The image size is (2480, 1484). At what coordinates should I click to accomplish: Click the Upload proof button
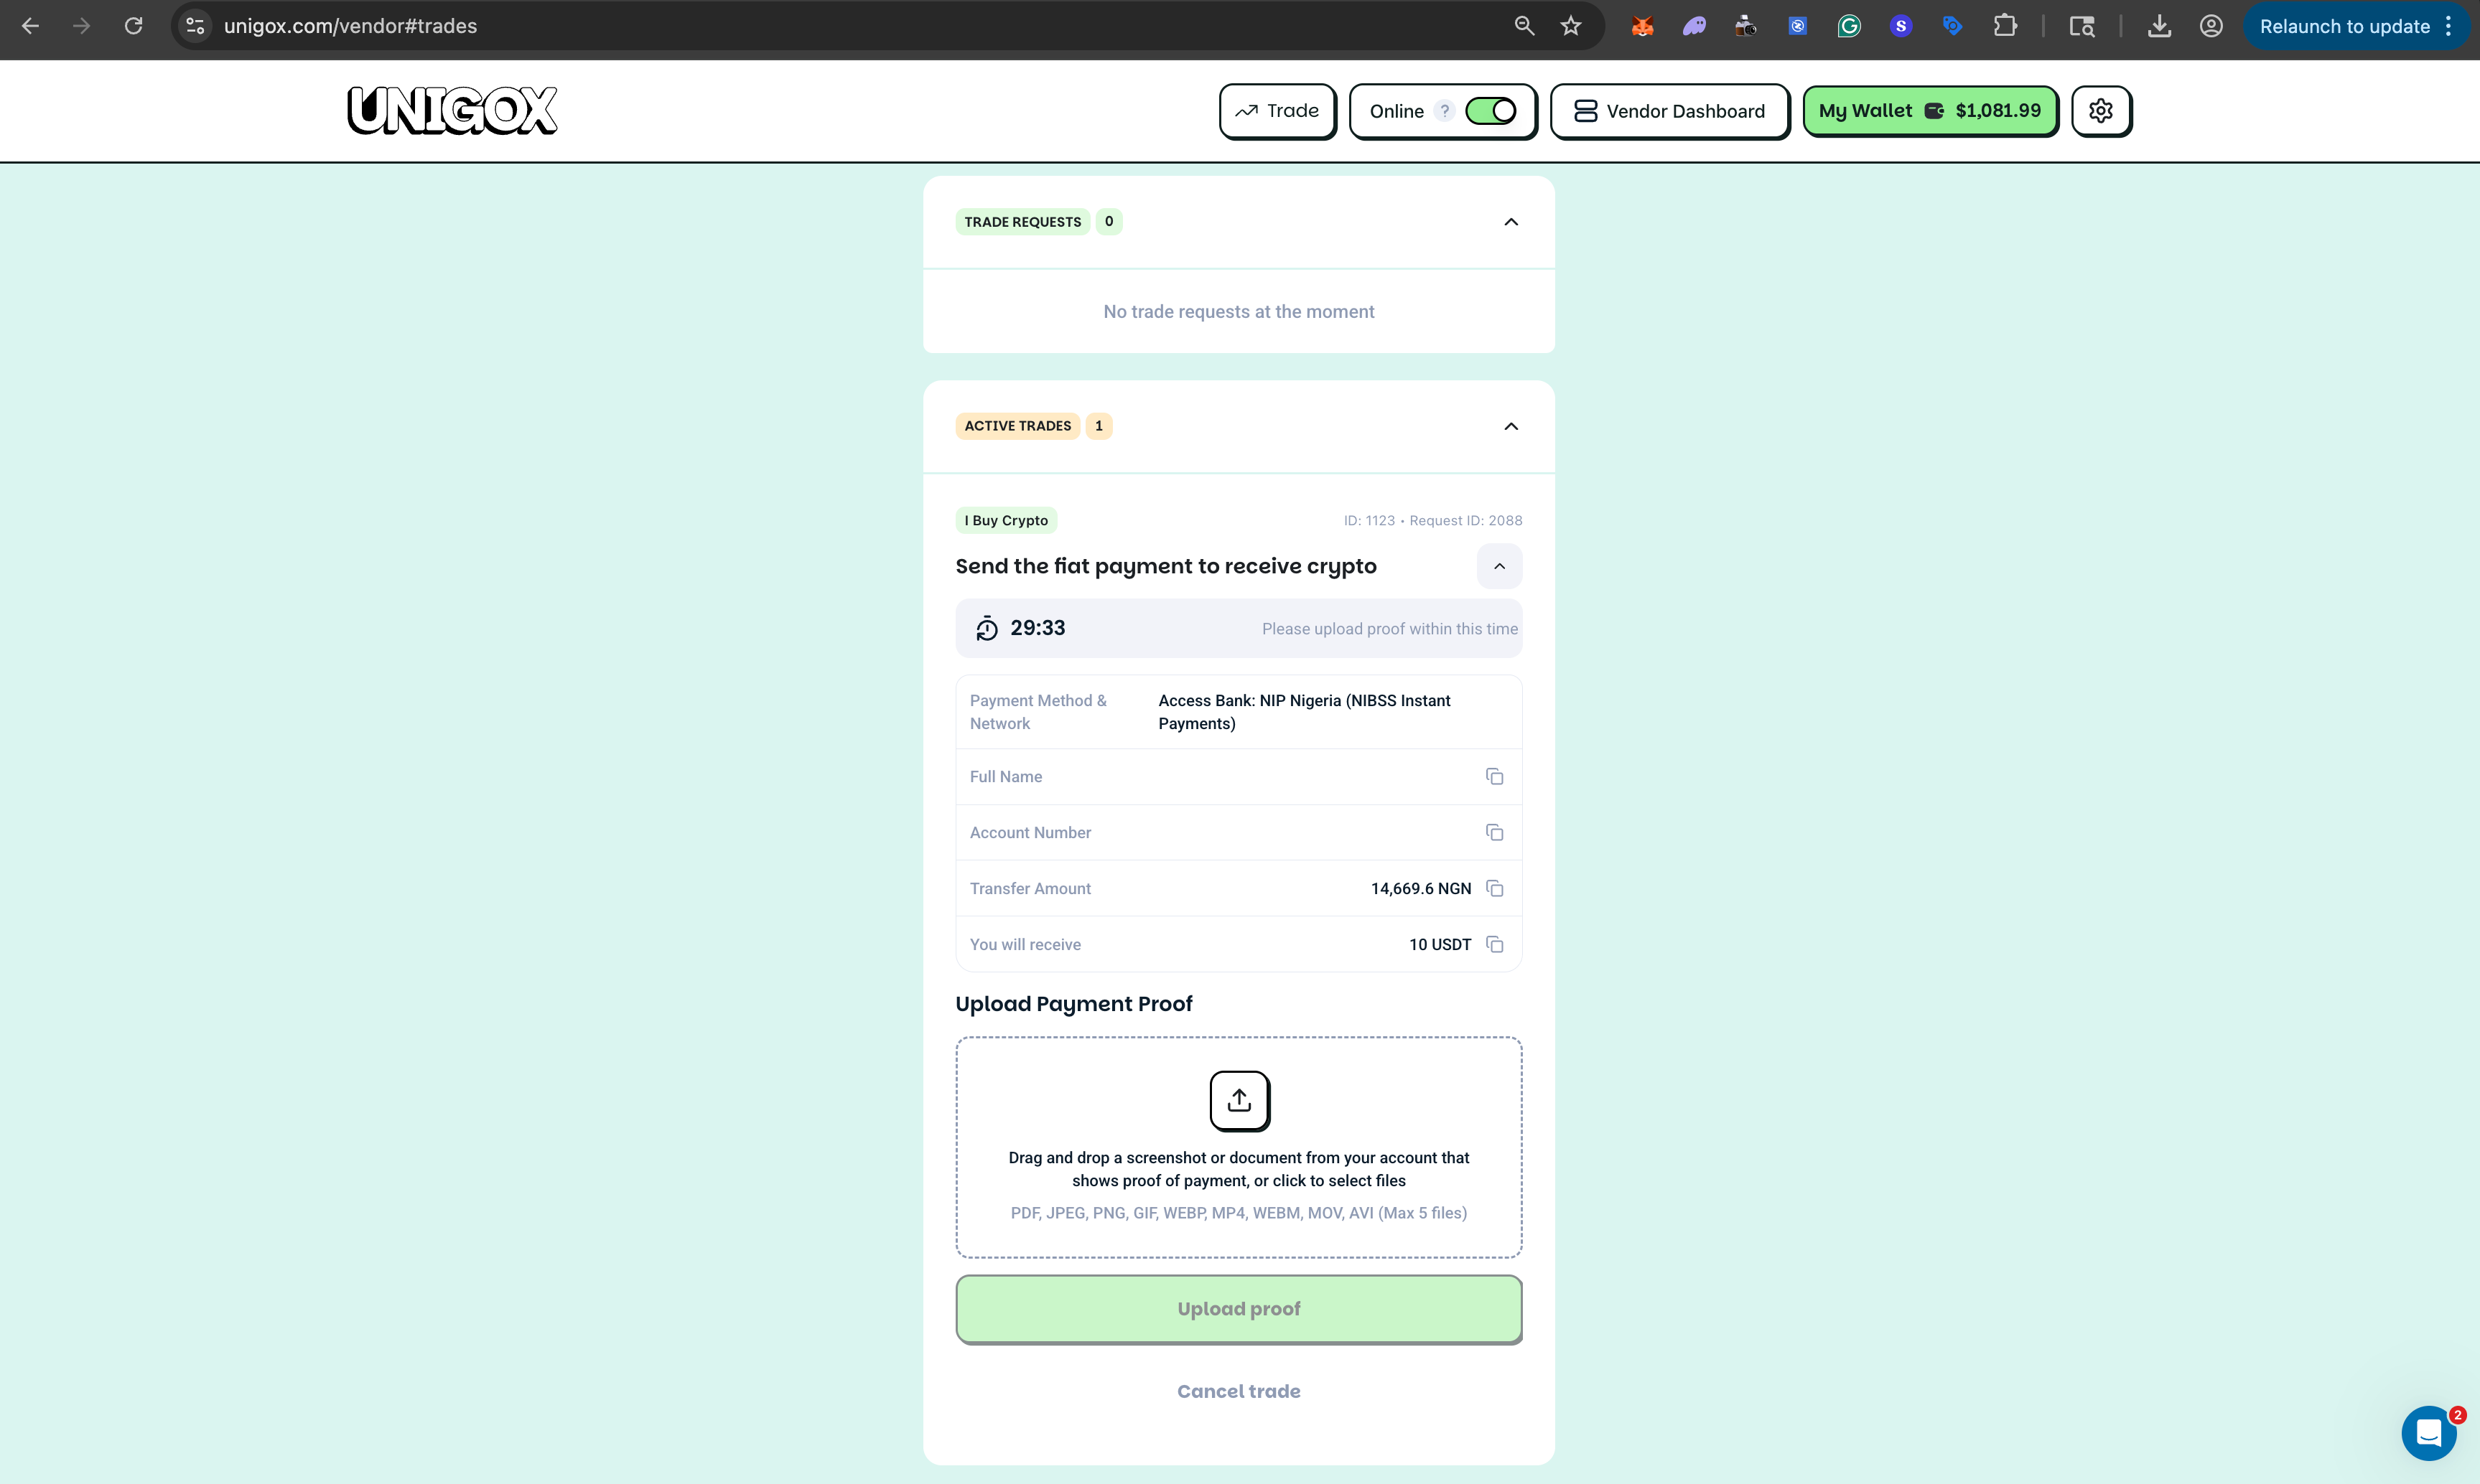(x=1239, y=1309)
